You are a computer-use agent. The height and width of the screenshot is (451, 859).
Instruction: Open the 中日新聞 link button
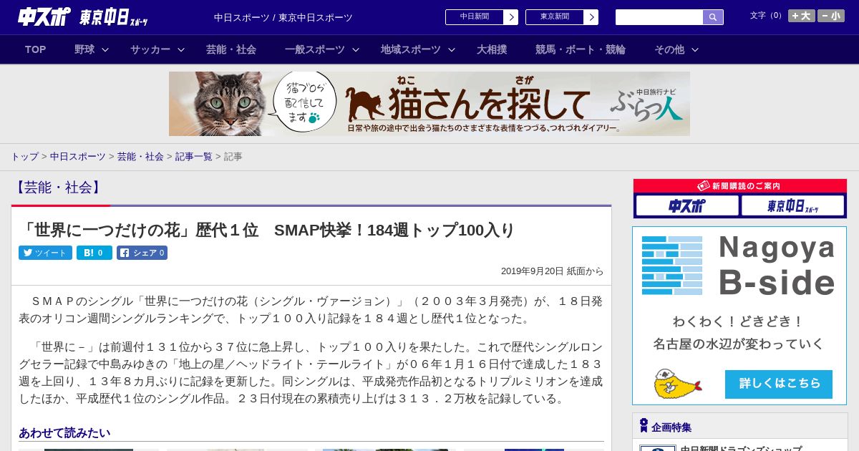click(x=474, y=17)
